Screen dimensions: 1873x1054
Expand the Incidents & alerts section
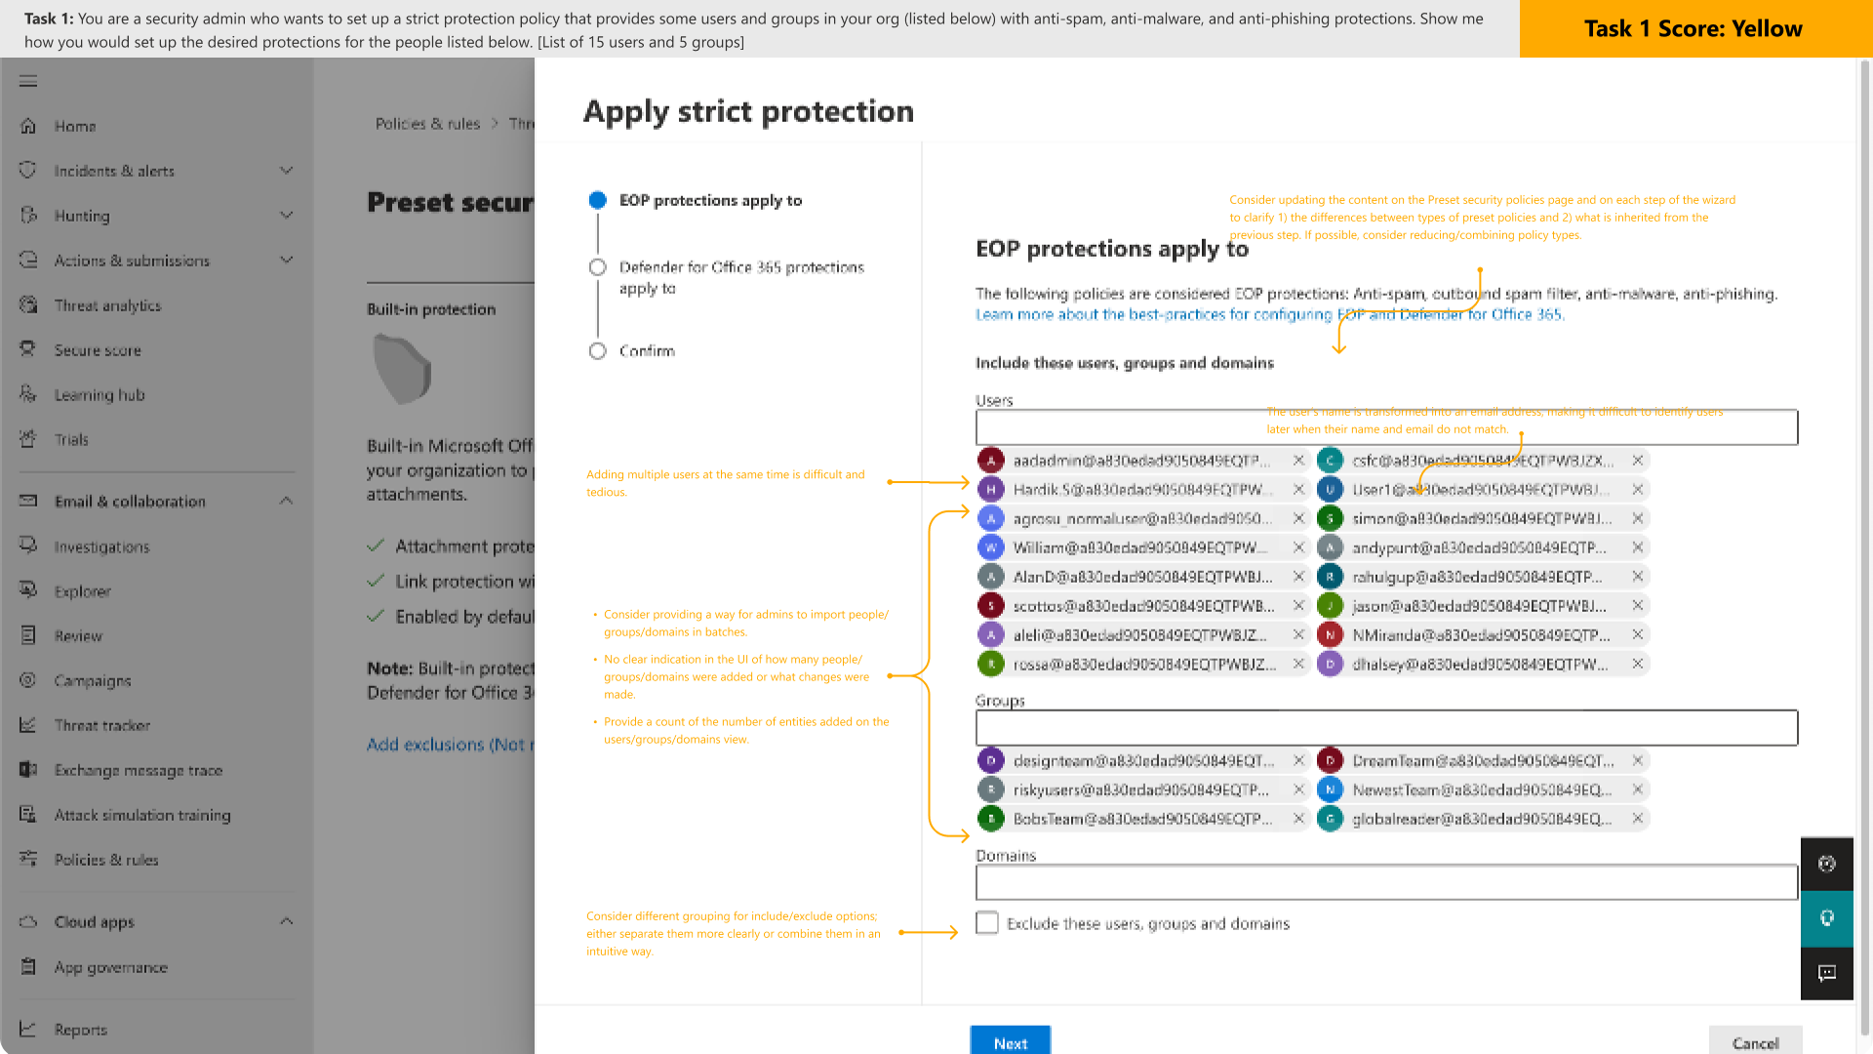[x=286, y=171]
